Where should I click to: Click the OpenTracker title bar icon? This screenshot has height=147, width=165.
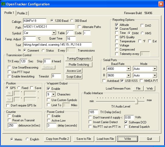click(4, 4)
